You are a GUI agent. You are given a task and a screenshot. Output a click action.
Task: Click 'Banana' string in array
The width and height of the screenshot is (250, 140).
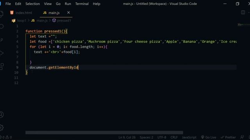[x=189, y=42]
